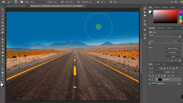Select the Crop tool
The height and width of the screenshot is (103, 183).
(3, 23)
